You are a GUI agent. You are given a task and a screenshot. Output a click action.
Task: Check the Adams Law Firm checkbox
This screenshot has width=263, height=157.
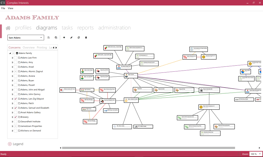[x=15, y=58]
